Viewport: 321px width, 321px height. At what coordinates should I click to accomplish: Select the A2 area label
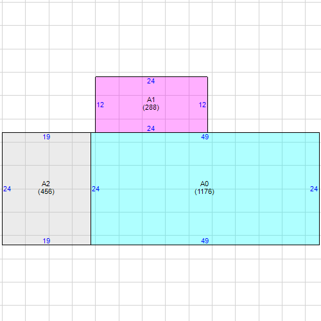point(46,184)
